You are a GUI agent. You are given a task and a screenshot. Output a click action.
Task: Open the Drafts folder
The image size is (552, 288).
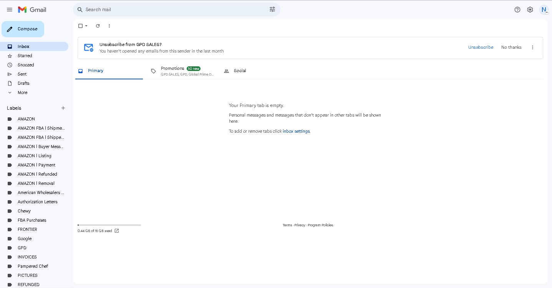[x=34, y=83]
